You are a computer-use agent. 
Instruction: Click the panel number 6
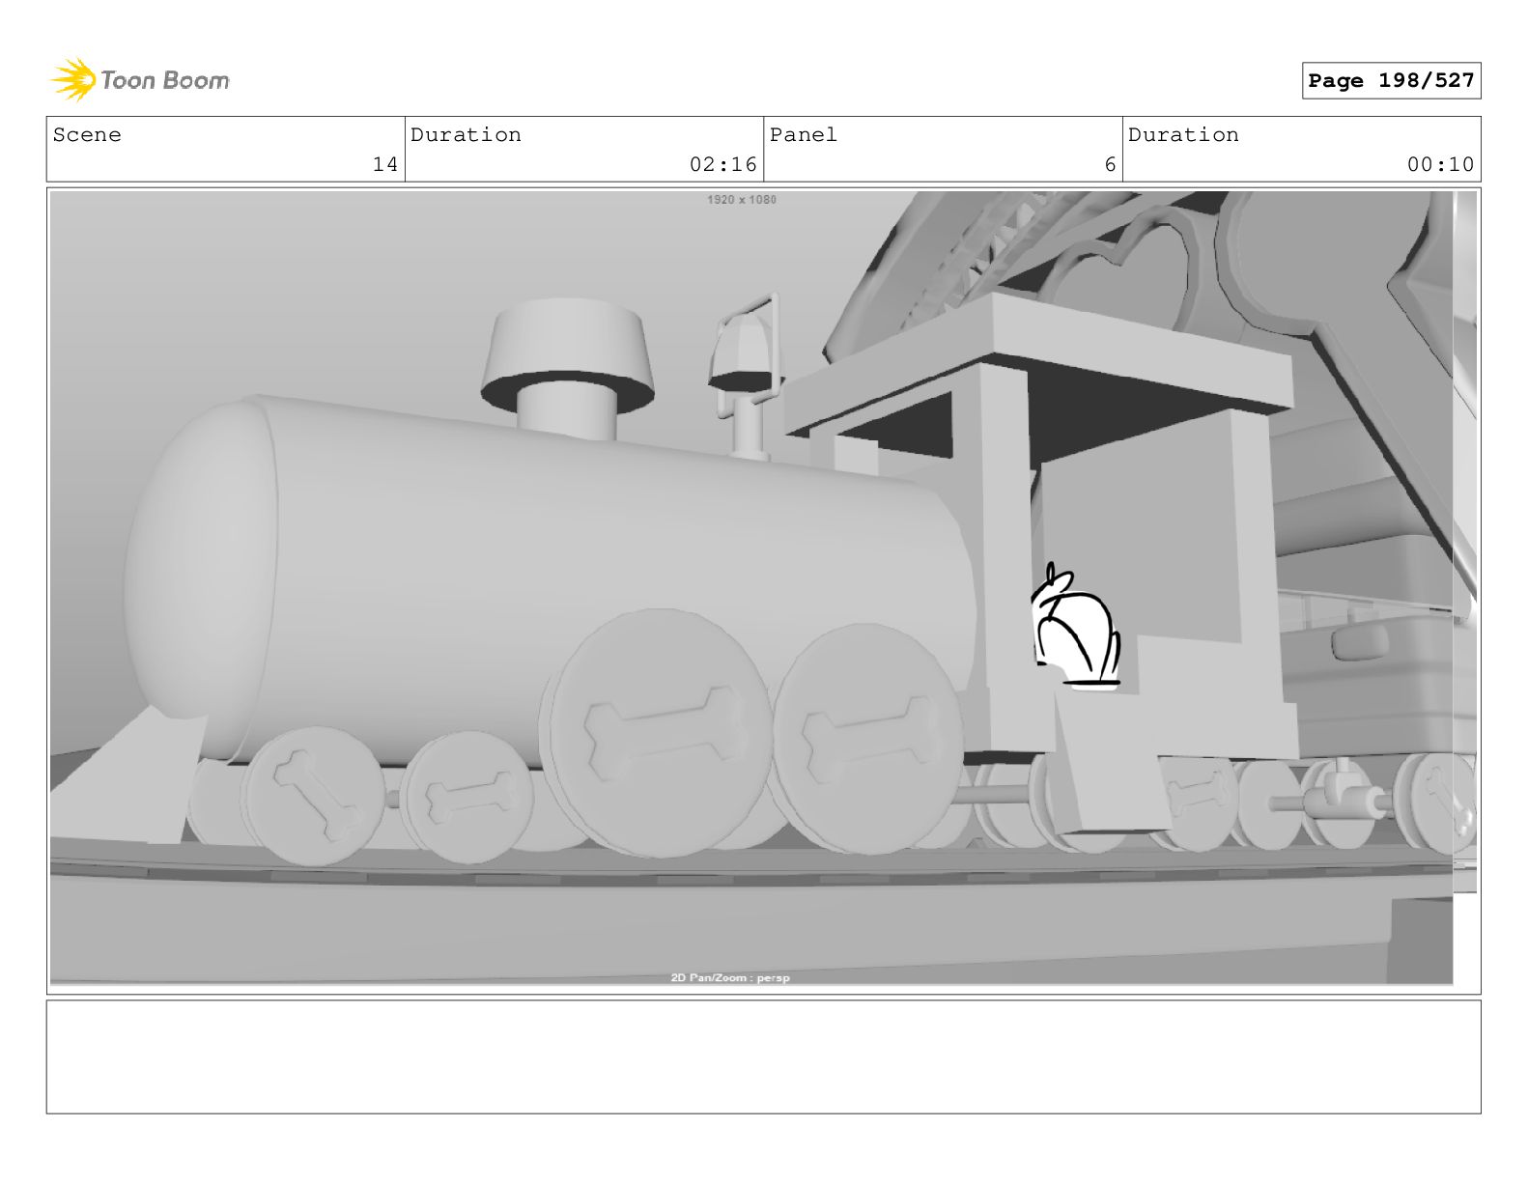click(x=1110, y=165)
